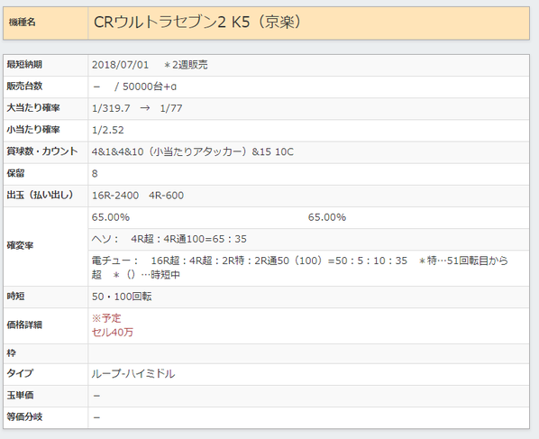Click the second 65.00% value on the right
The width and height of the screenshot is (539, 439).
326,217
